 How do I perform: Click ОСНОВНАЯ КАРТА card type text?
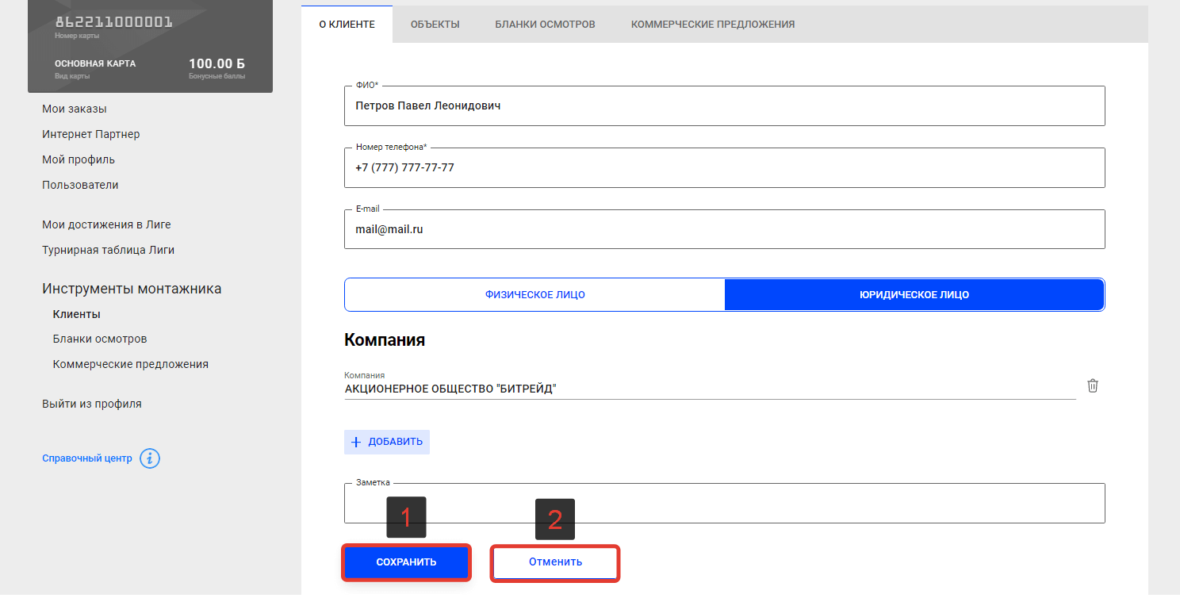click(x=95, y=63)
